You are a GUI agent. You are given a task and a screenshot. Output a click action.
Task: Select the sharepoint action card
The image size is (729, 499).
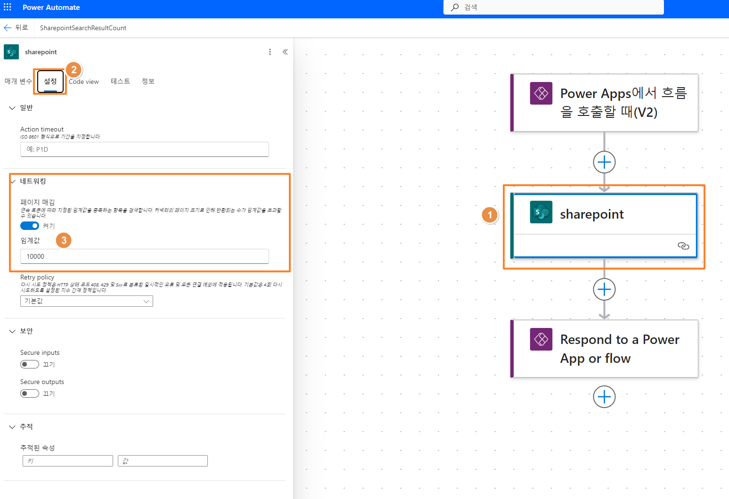[605, 226]
